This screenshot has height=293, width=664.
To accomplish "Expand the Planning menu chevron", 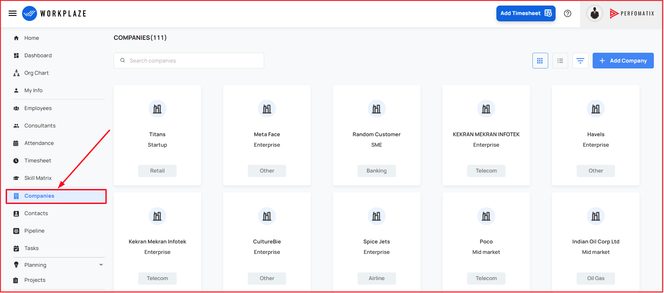I will [x=101, y=265].
